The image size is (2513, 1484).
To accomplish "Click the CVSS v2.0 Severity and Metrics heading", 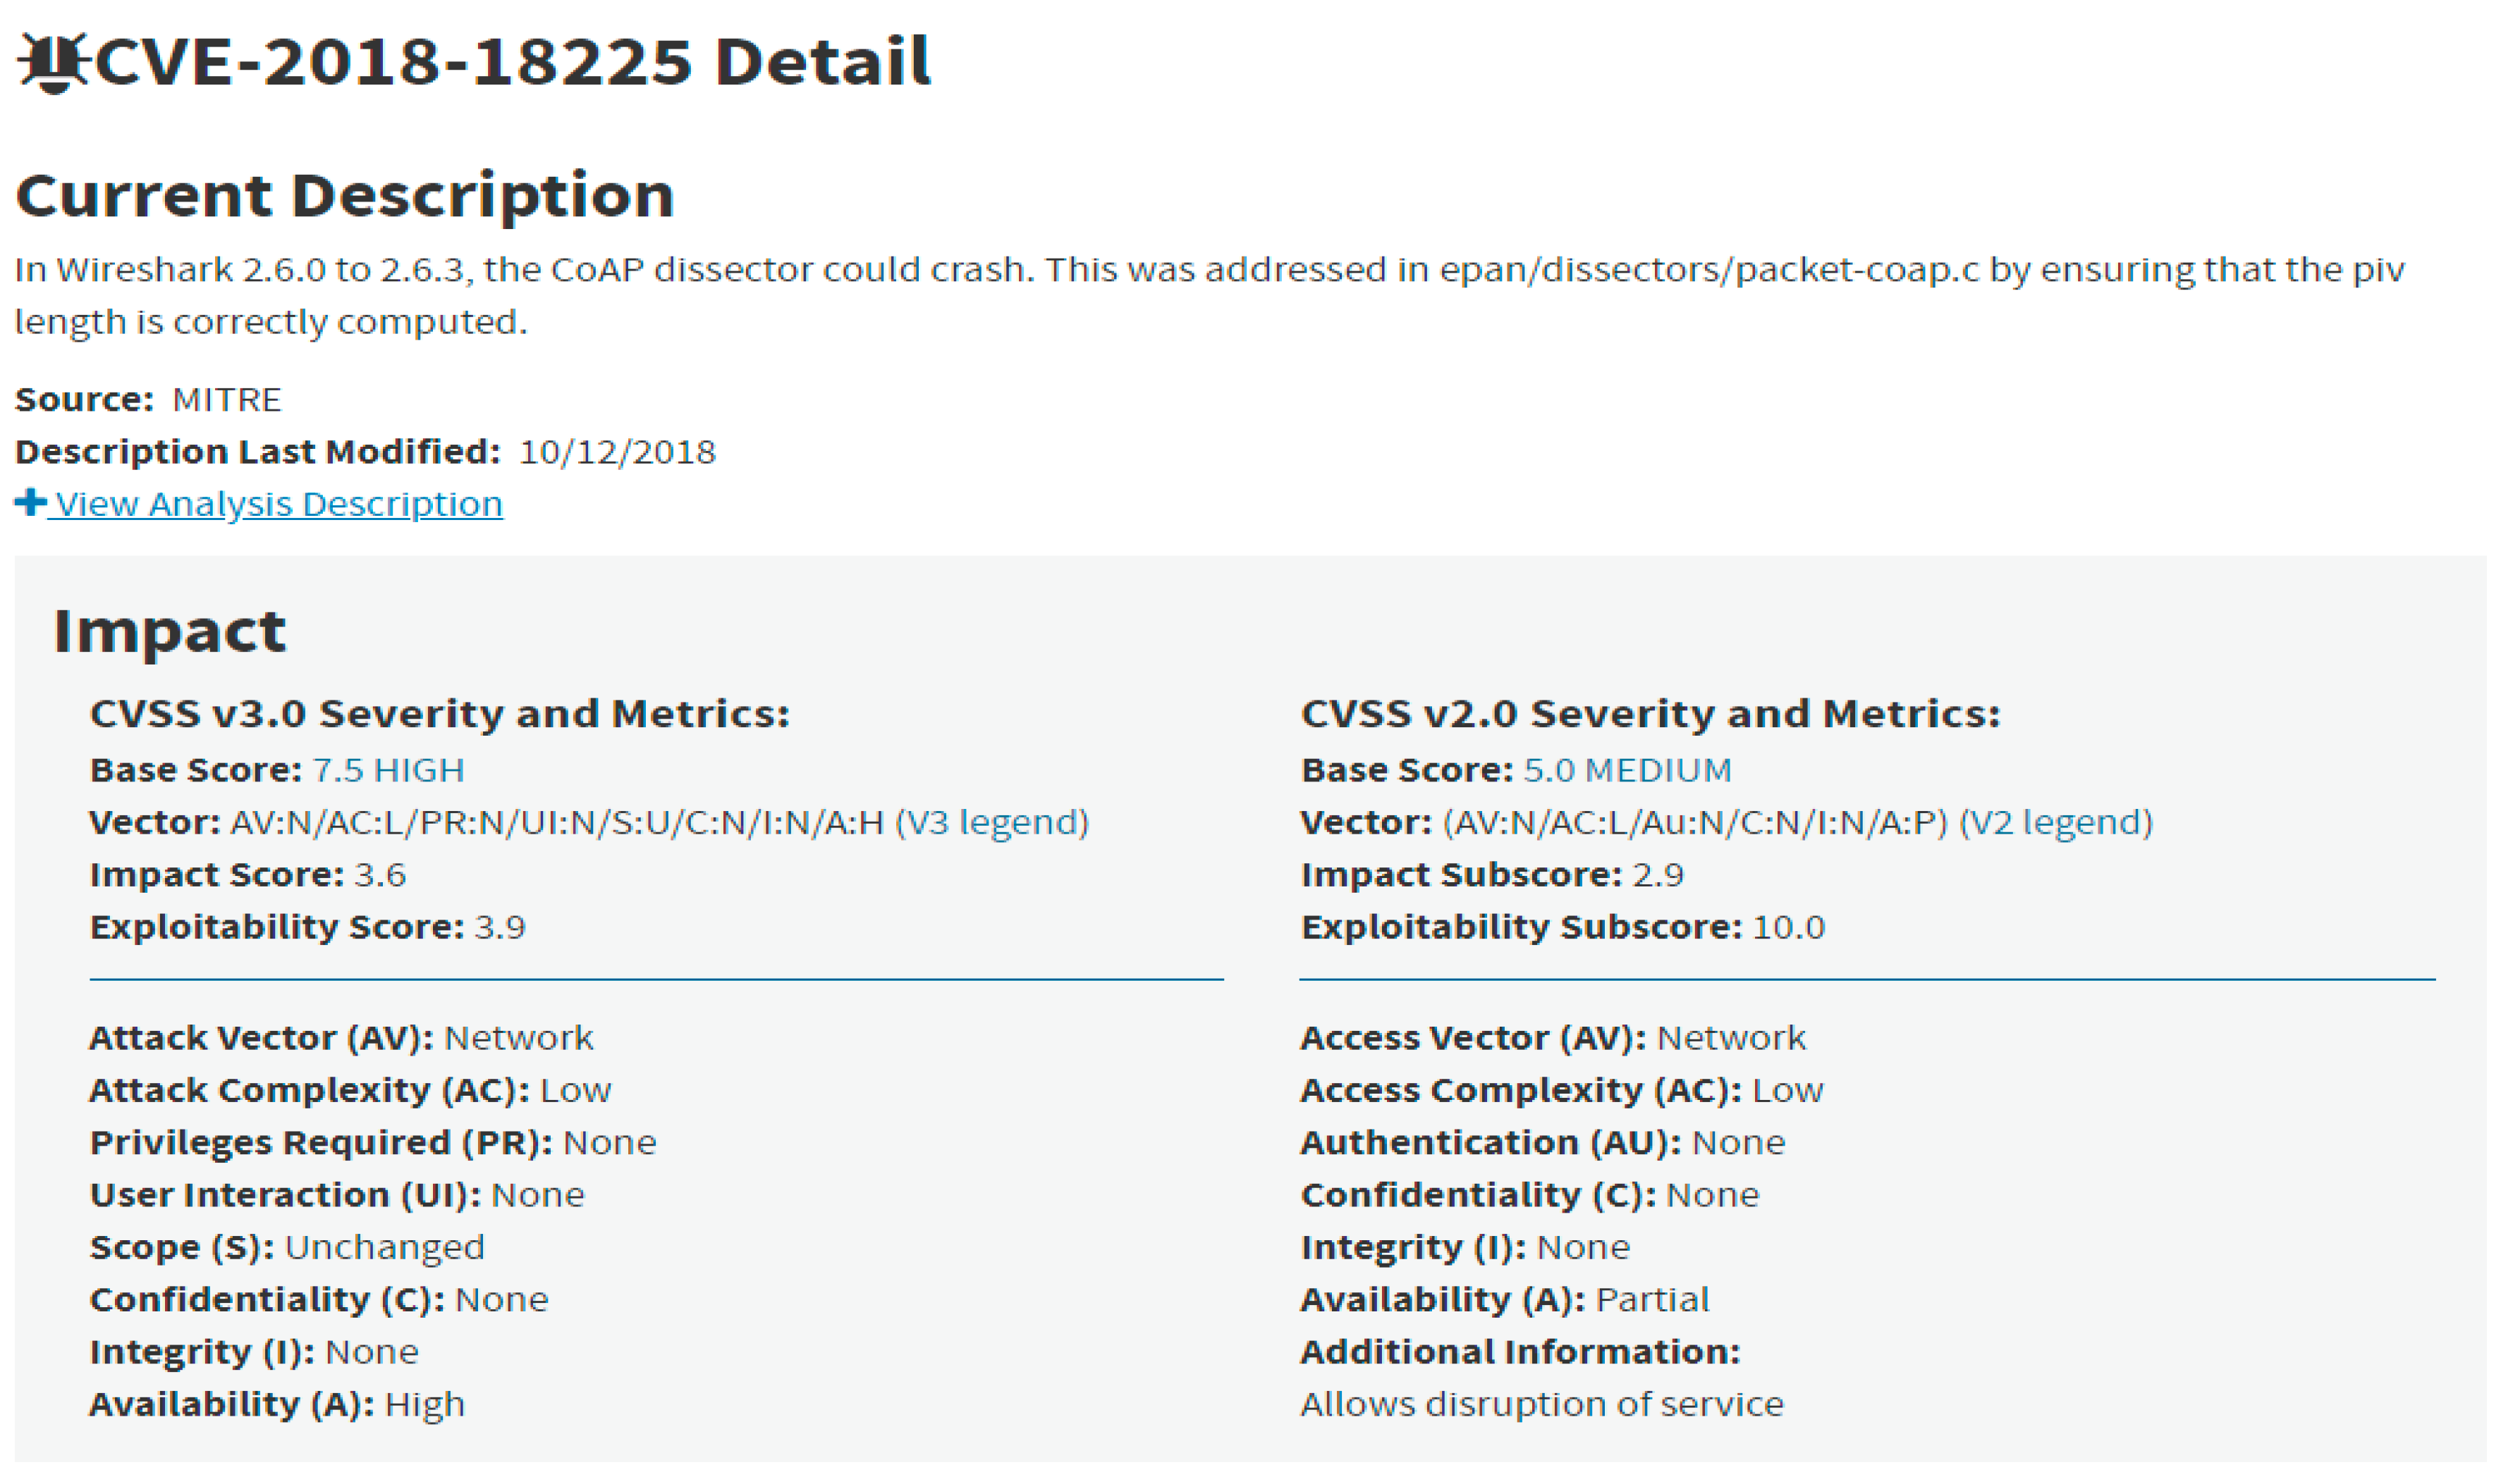I will [x=1650, y=714].
